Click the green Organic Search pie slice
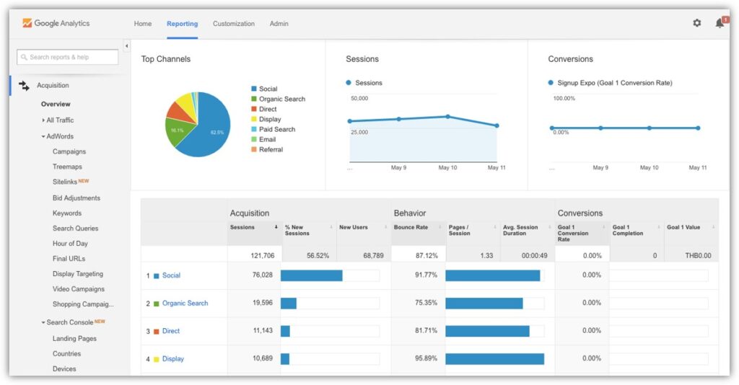739x385 pixels. [x=176, y=131]
